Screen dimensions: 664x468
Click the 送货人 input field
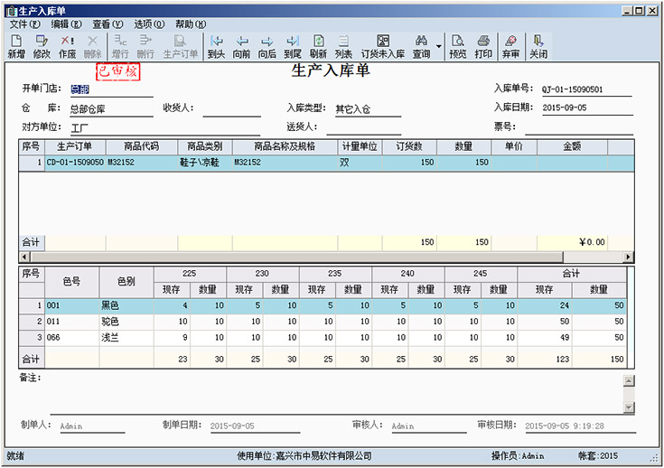pyautogui.click(x=364, y=128)
